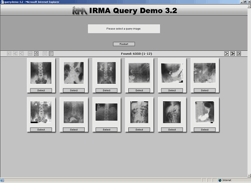Click the list view icon

click(x=51, y=53)
